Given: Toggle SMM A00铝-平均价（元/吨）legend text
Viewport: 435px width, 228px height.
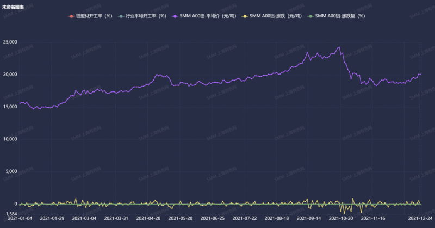Looking at the screenshot, I should pyautogui.click(x=209, y=16).
